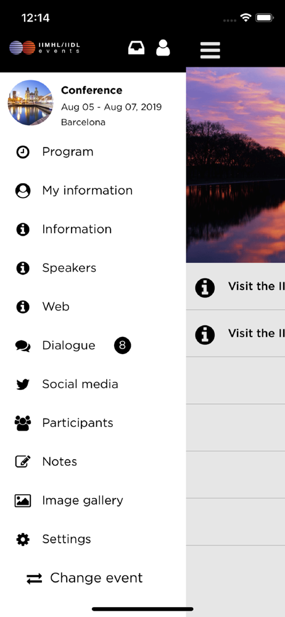Open the Information menu entry
Viewport: 285px width, 617px height.
pyautogui.click(x=93, y=230)
